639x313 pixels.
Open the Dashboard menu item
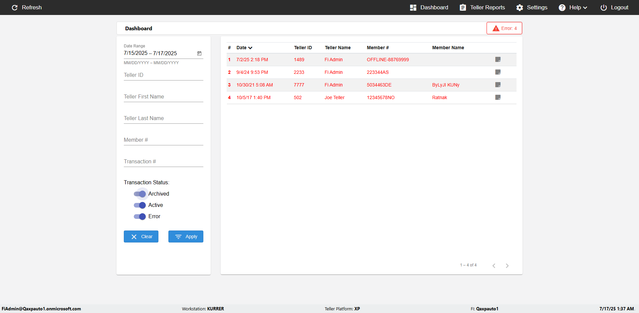pyautogui.click(x=429, y=7)
